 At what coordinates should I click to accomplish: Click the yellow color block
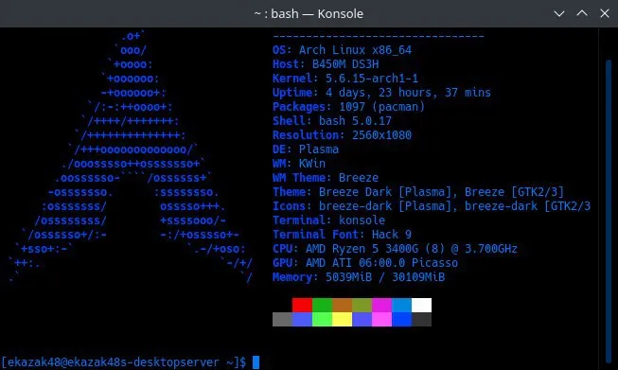point(342,319)
